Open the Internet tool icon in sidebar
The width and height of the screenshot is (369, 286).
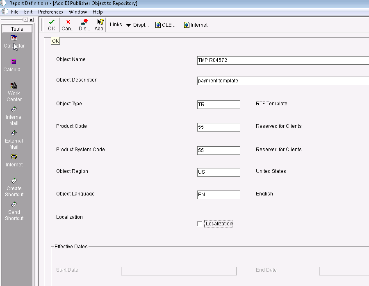(x=14, y=157)
